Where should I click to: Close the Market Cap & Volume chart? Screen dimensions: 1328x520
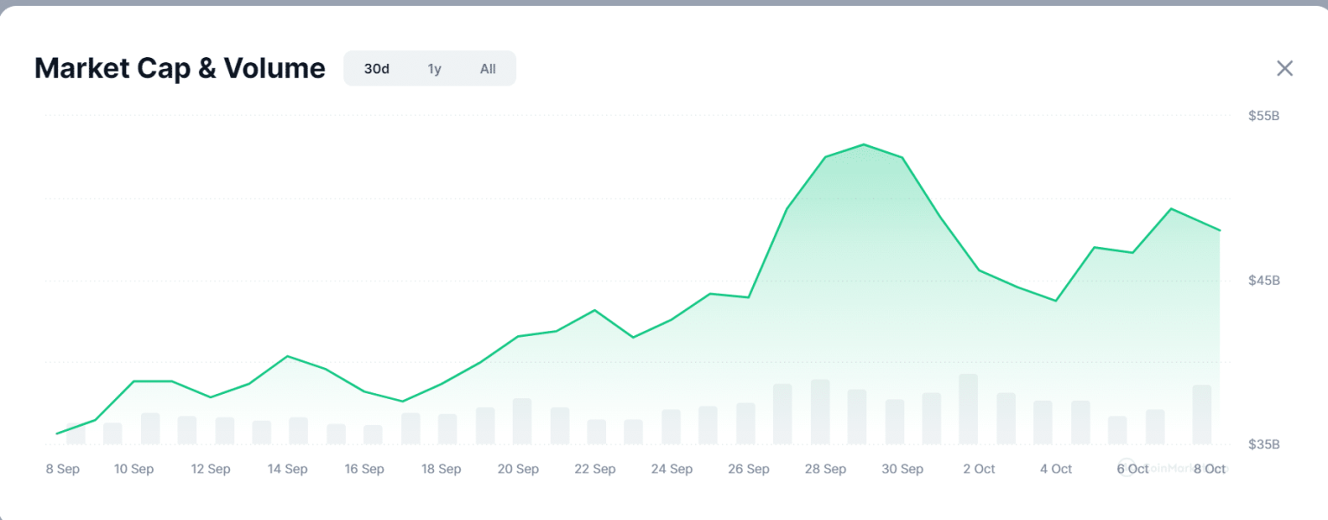pos(1285,68)
